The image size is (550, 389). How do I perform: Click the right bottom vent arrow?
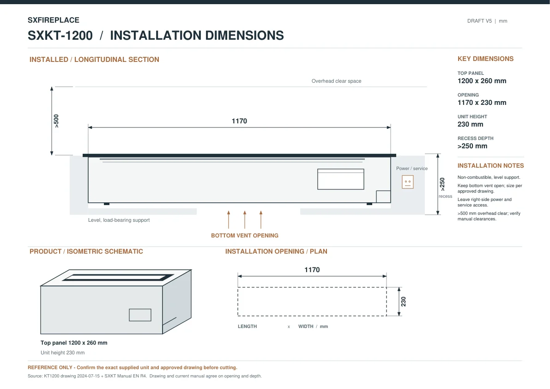pos(261,219)
